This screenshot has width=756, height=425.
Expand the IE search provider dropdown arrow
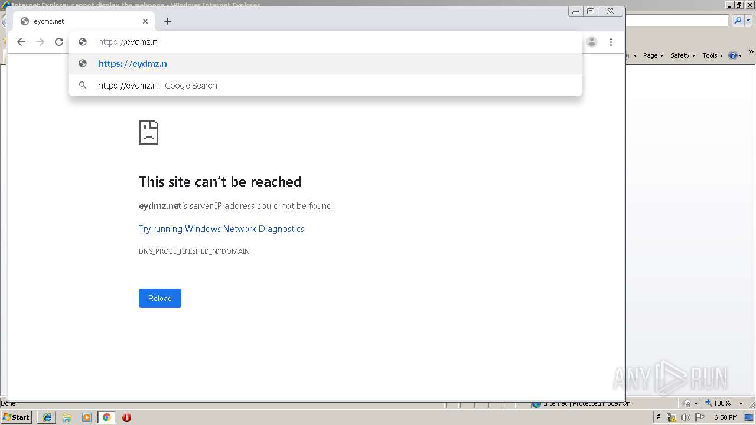[747, 21]
